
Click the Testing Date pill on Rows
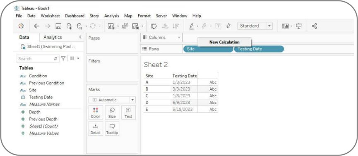pyautogui.click(x=259, y=49)
